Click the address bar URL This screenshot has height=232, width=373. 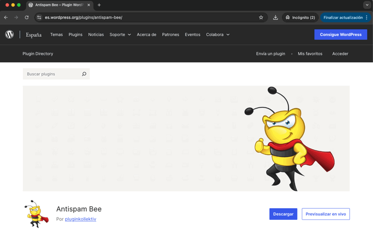(x=84, y=17)
